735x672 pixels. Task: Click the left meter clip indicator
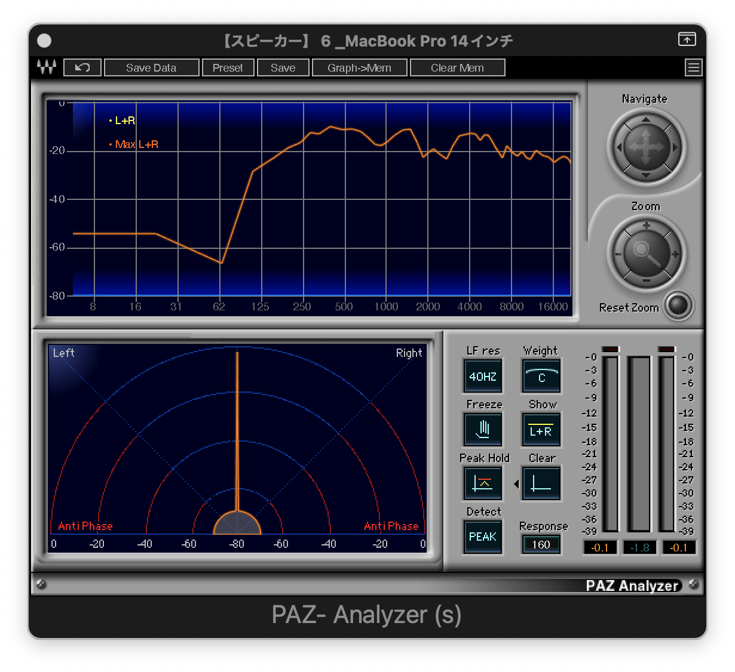click(610, 349)
